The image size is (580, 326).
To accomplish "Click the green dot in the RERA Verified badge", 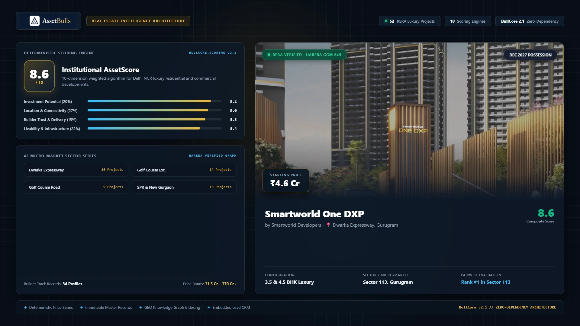I will tap(269, 55).
